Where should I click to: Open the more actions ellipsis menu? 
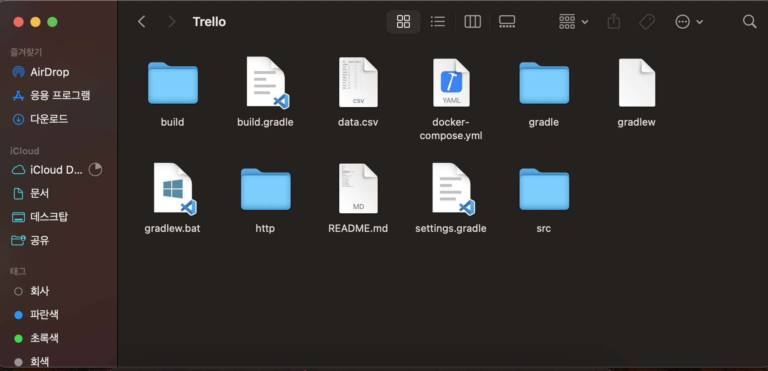[x=689, y=22]
